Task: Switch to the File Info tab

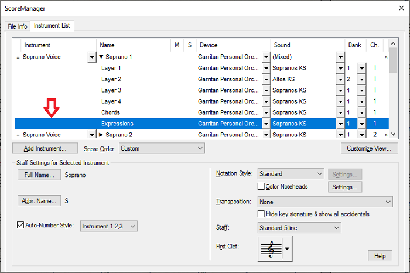Action: (x=17, y=26)
